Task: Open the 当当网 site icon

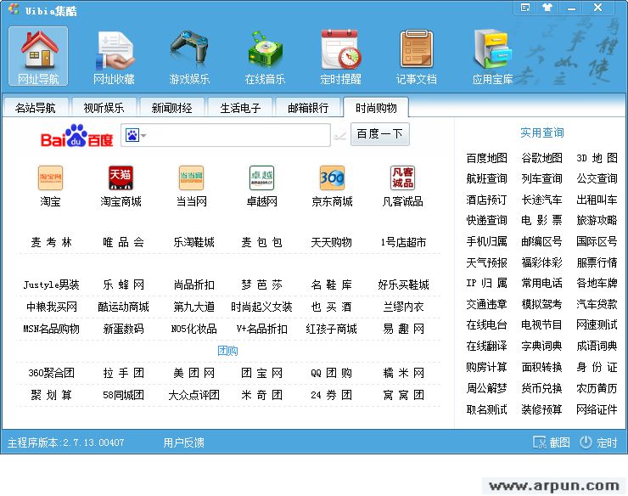Action: point(192,178)
